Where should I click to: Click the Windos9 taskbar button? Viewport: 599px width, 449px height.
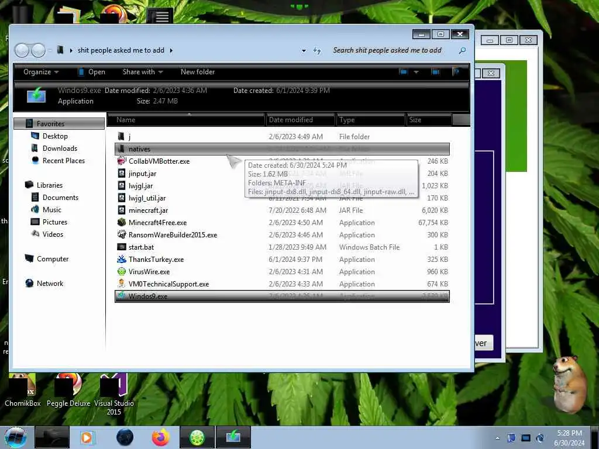pyautogui.click(x=233, y=437)
